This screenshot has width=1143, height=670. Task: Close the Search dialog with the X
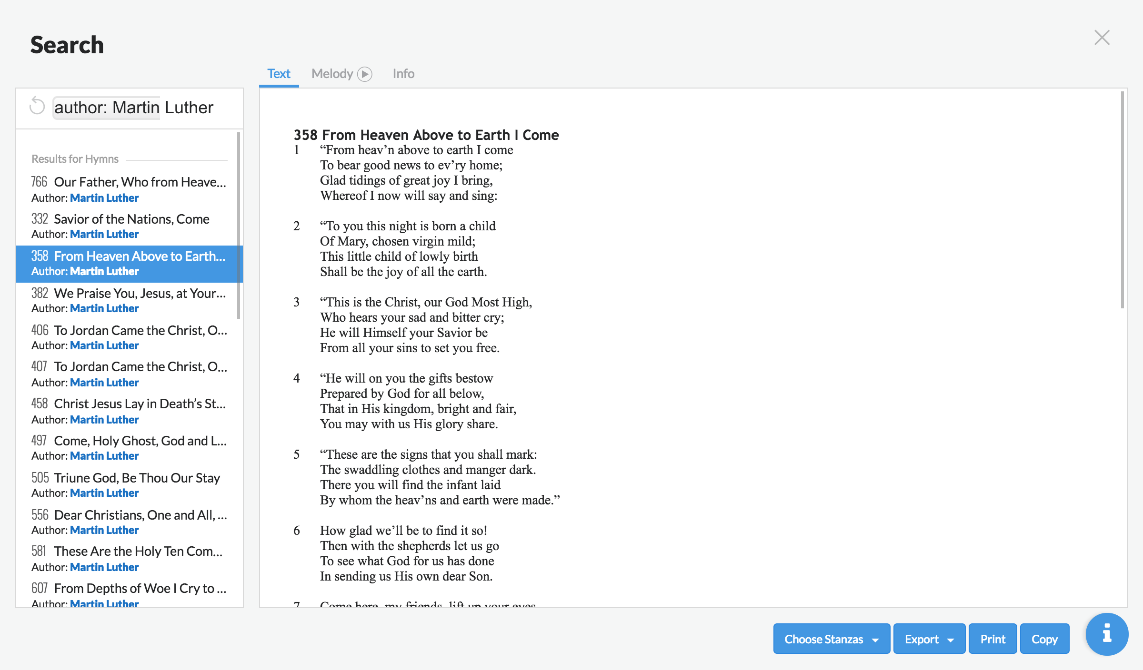click(x=1102, y=38)
